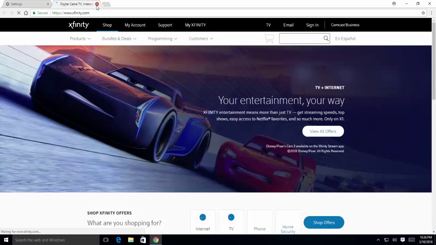Show hidden system tray icons
Screen dimensions: 436x245
tap(378, 240)
